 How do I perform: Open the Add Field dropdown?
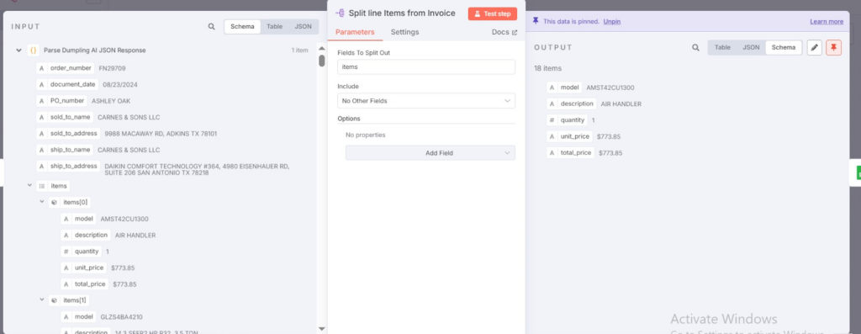[x=430, y=153]
